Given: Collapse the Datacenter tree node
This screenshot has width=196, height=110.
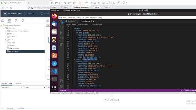Looking at the screenshot, I should 3,28.
